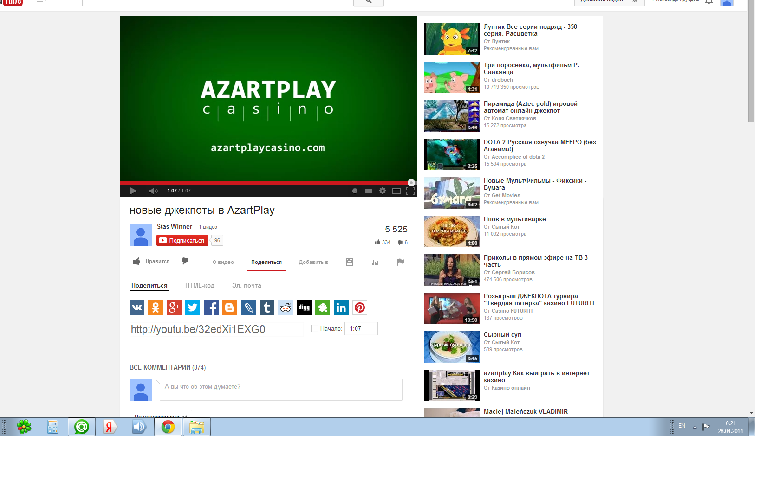Share the video on Tumblr
This screenshot has width=780, height=487.
click(267, 308)
